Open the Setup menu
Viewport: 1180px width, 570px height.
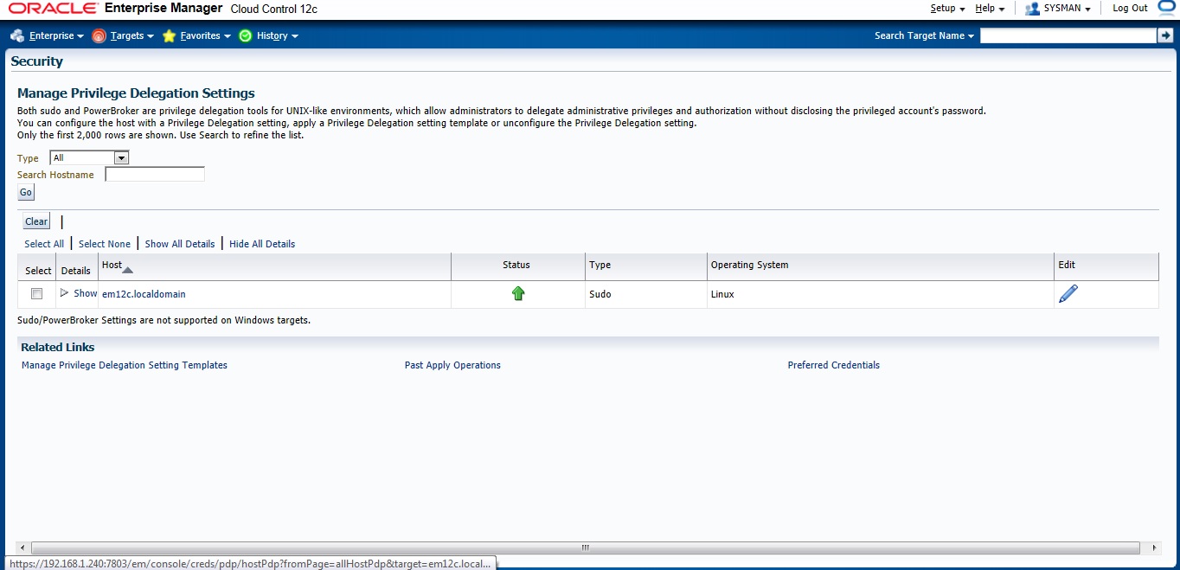click(947, 8)
